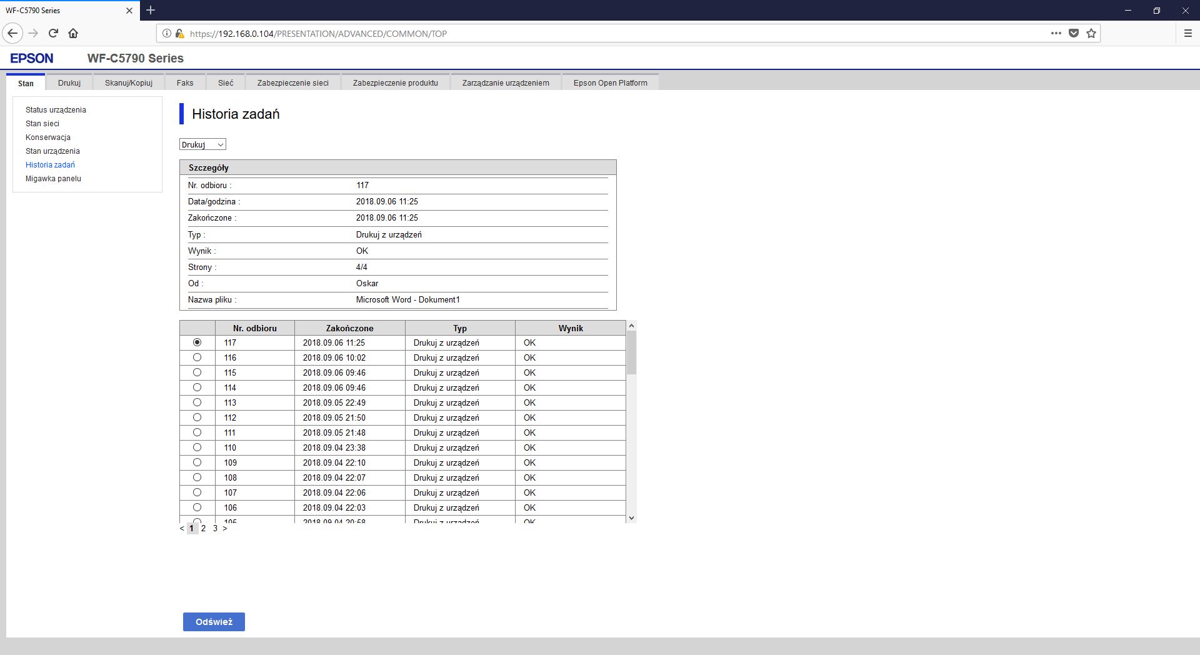This screenshot has width=1200, height=655.
Task: Click the Wynik column header
Action: coord(571,328)
